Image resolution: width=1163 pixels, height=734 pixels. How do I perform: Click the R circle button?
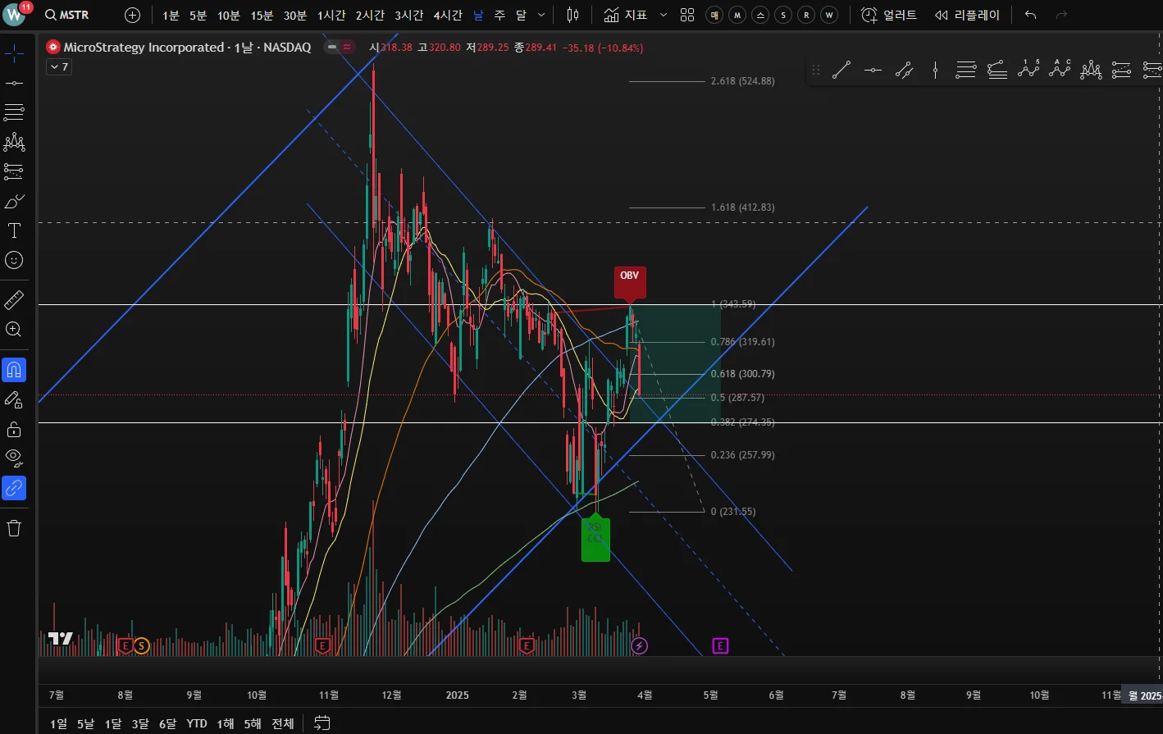806,15
